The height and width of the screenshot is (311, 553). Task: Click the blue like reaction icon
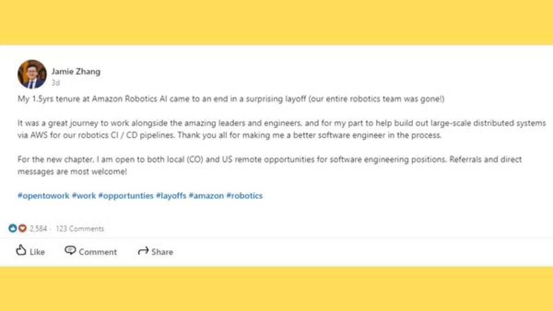(x=13, y=229)
